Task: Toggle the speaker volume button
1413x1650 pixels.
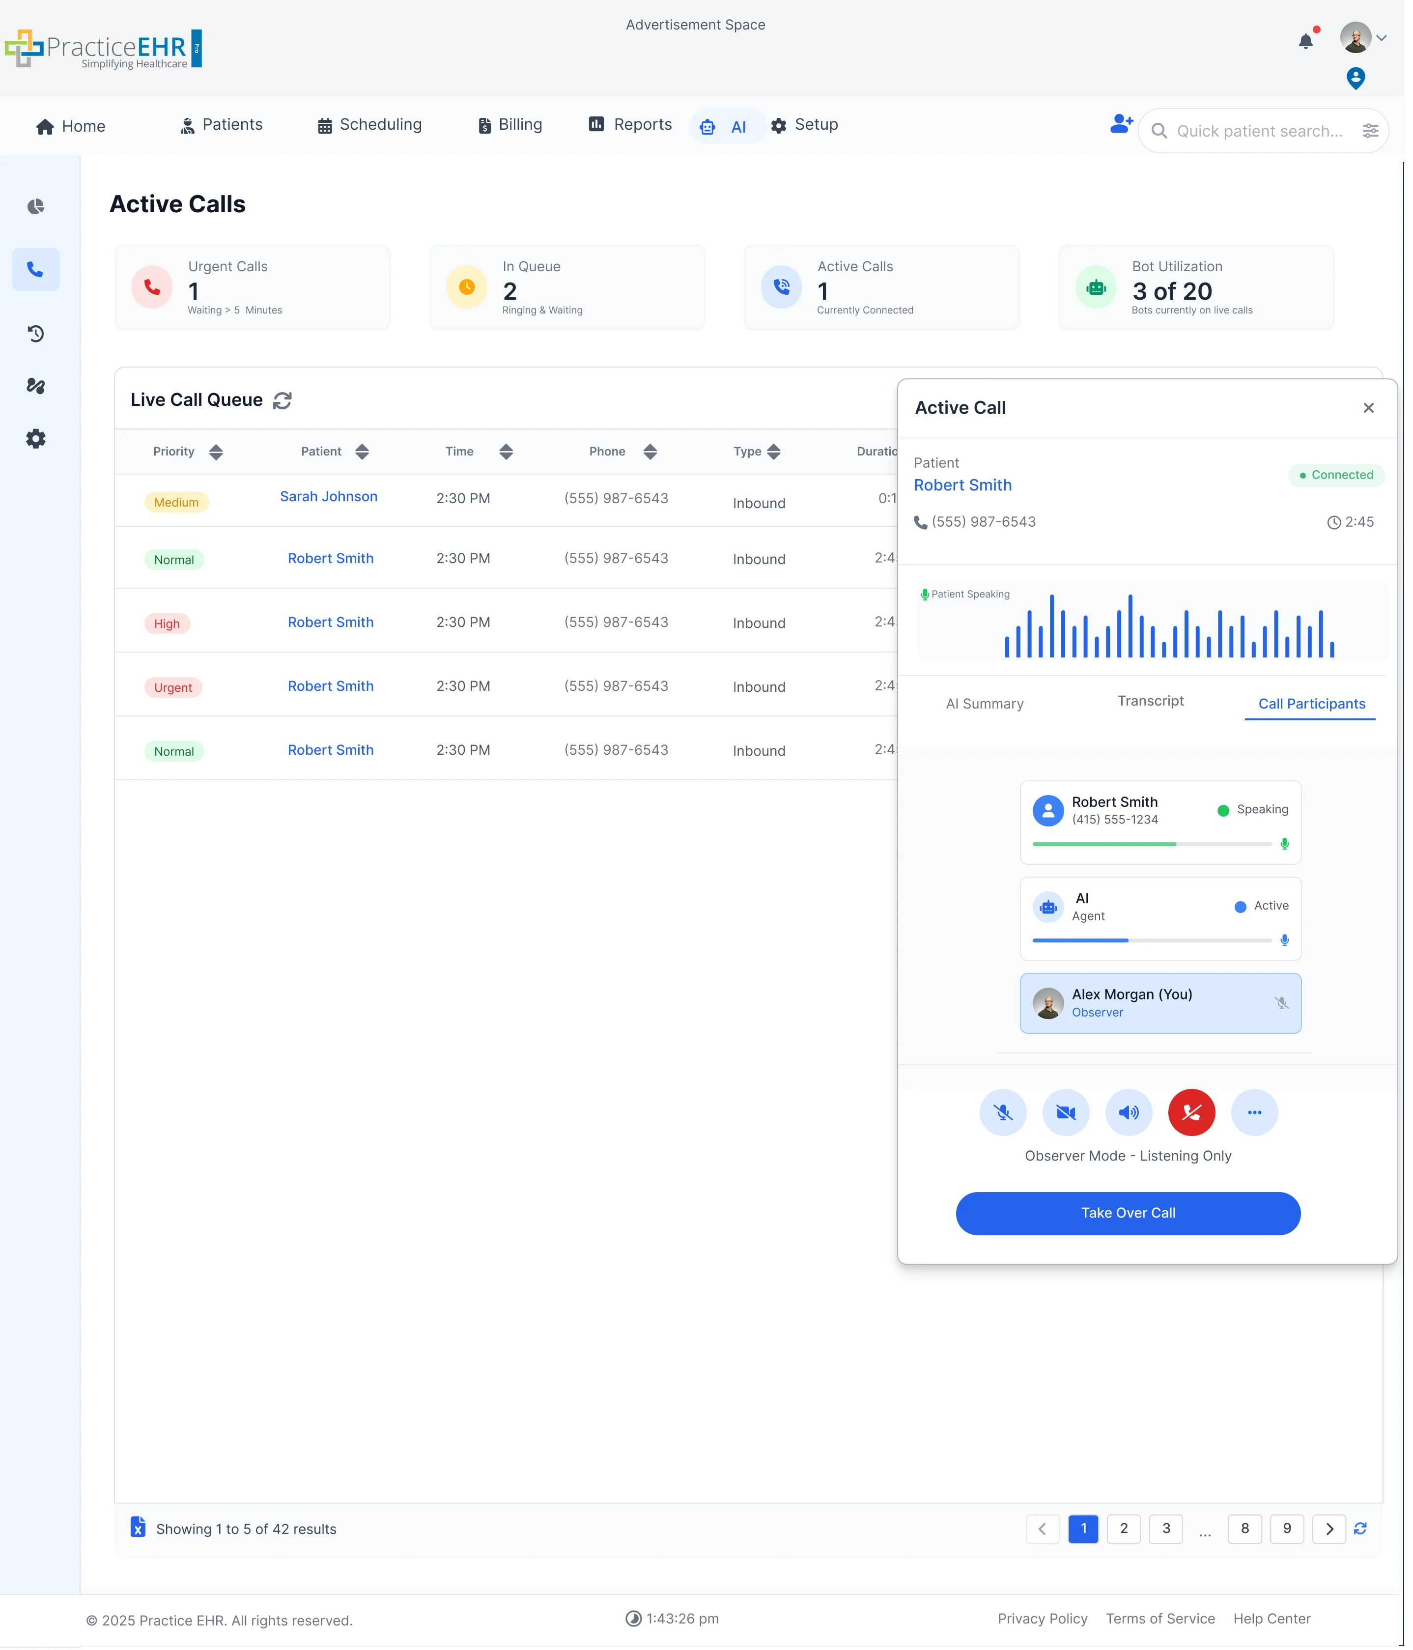Action: (x=1128, y=1112)
